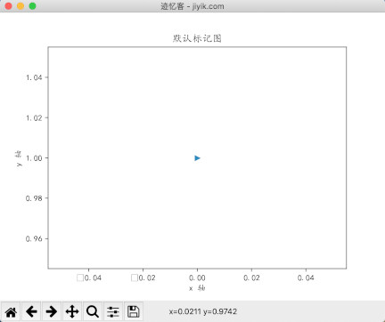Click the rotated y-axis label
385x322 pixels.
pyautogui.click(x=19, y=158)
